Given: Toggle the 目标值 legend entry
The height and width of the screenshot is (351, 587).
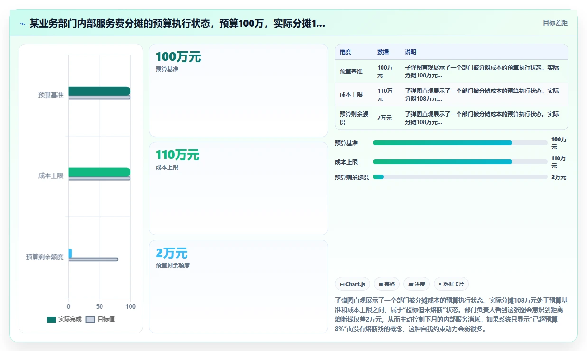Looking at the screenshot, I should (100, 319).
